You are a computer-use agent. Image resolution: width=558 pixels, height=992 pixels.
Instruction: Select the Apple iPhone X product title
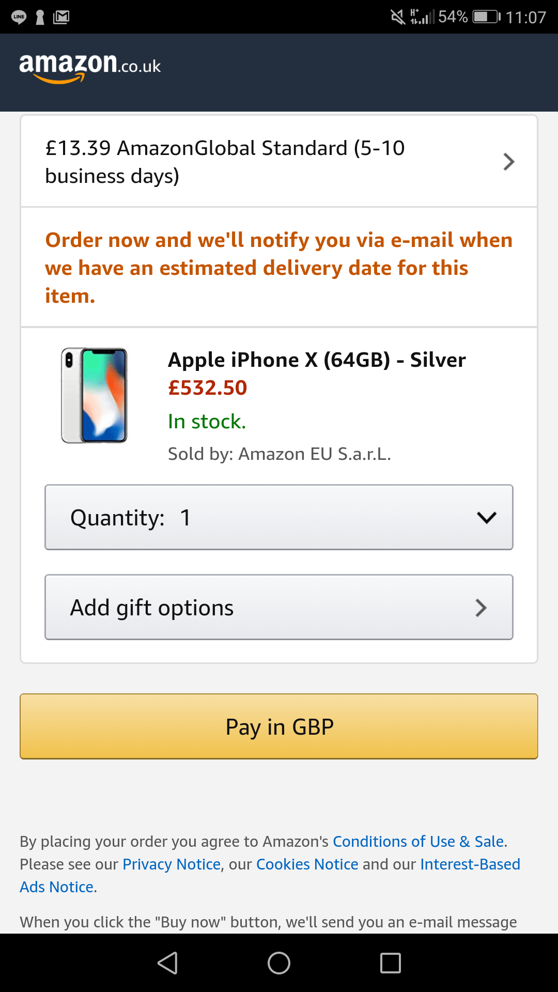coord(317,360)
